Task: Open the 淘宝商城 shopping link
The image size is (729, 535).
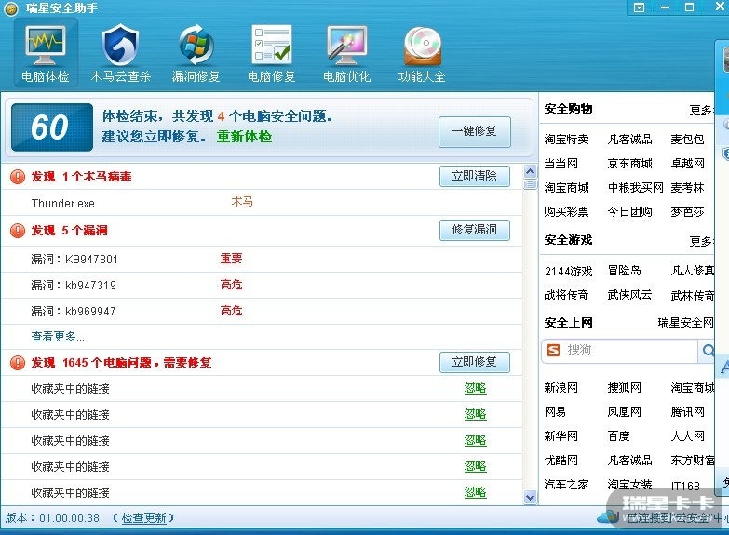Action: (566, 188)
